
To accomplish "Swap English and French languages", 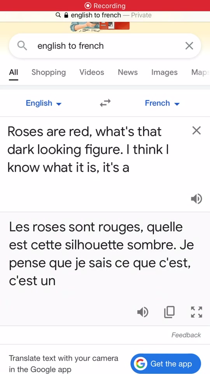I will (x=105, y=103).
